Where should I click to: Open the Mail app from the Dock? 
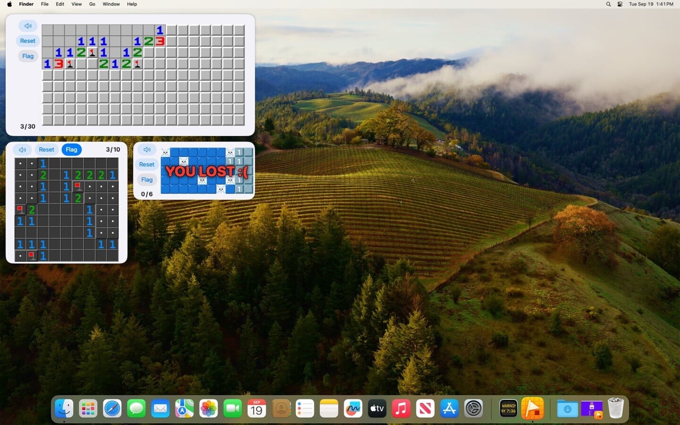[x=160, y=408]
